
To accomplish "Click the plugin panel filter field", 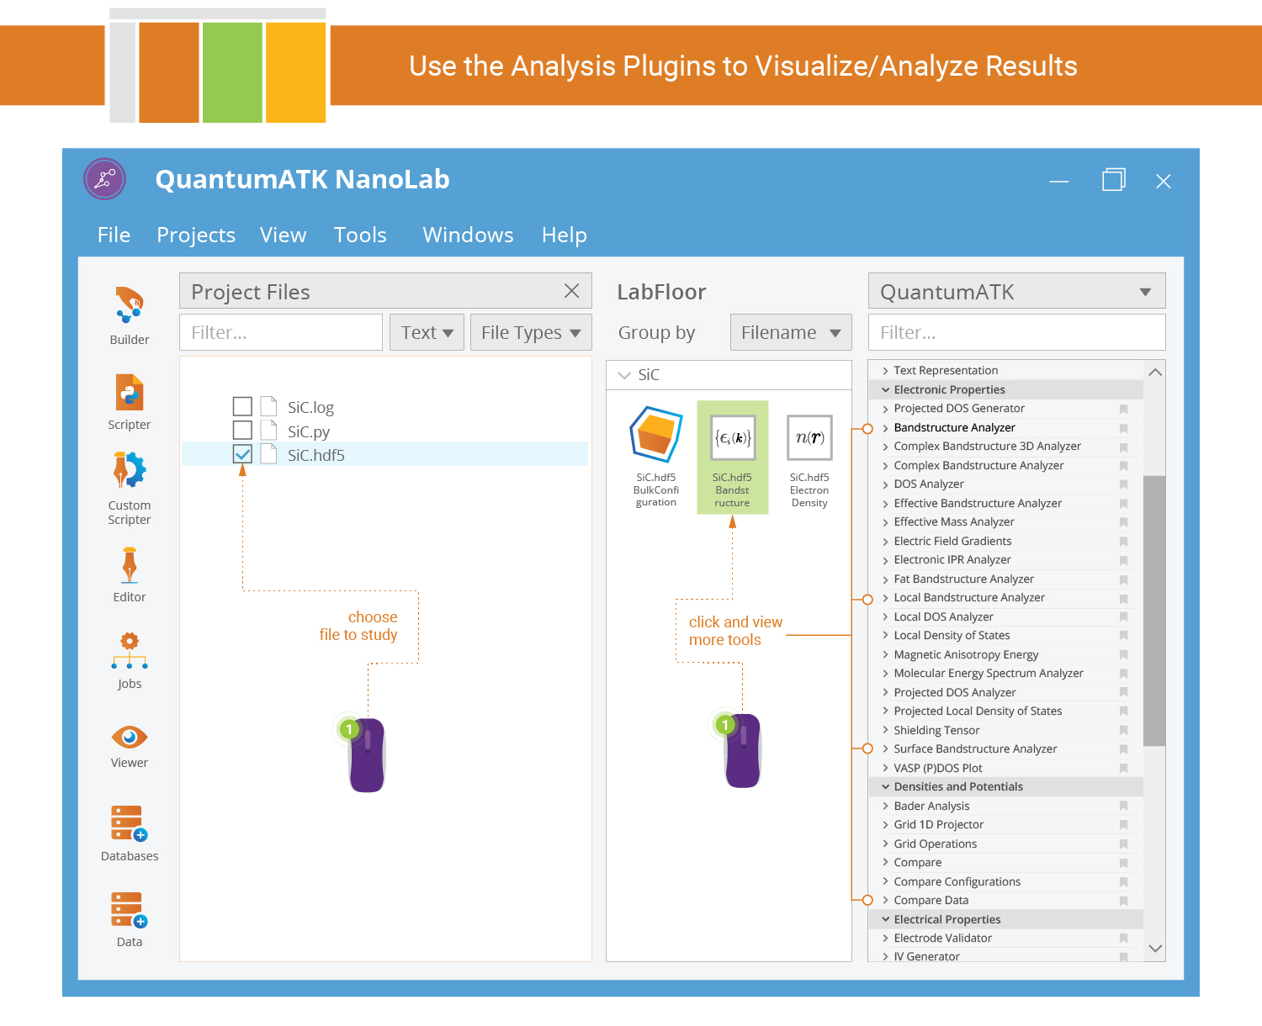I will (1016, 332).
